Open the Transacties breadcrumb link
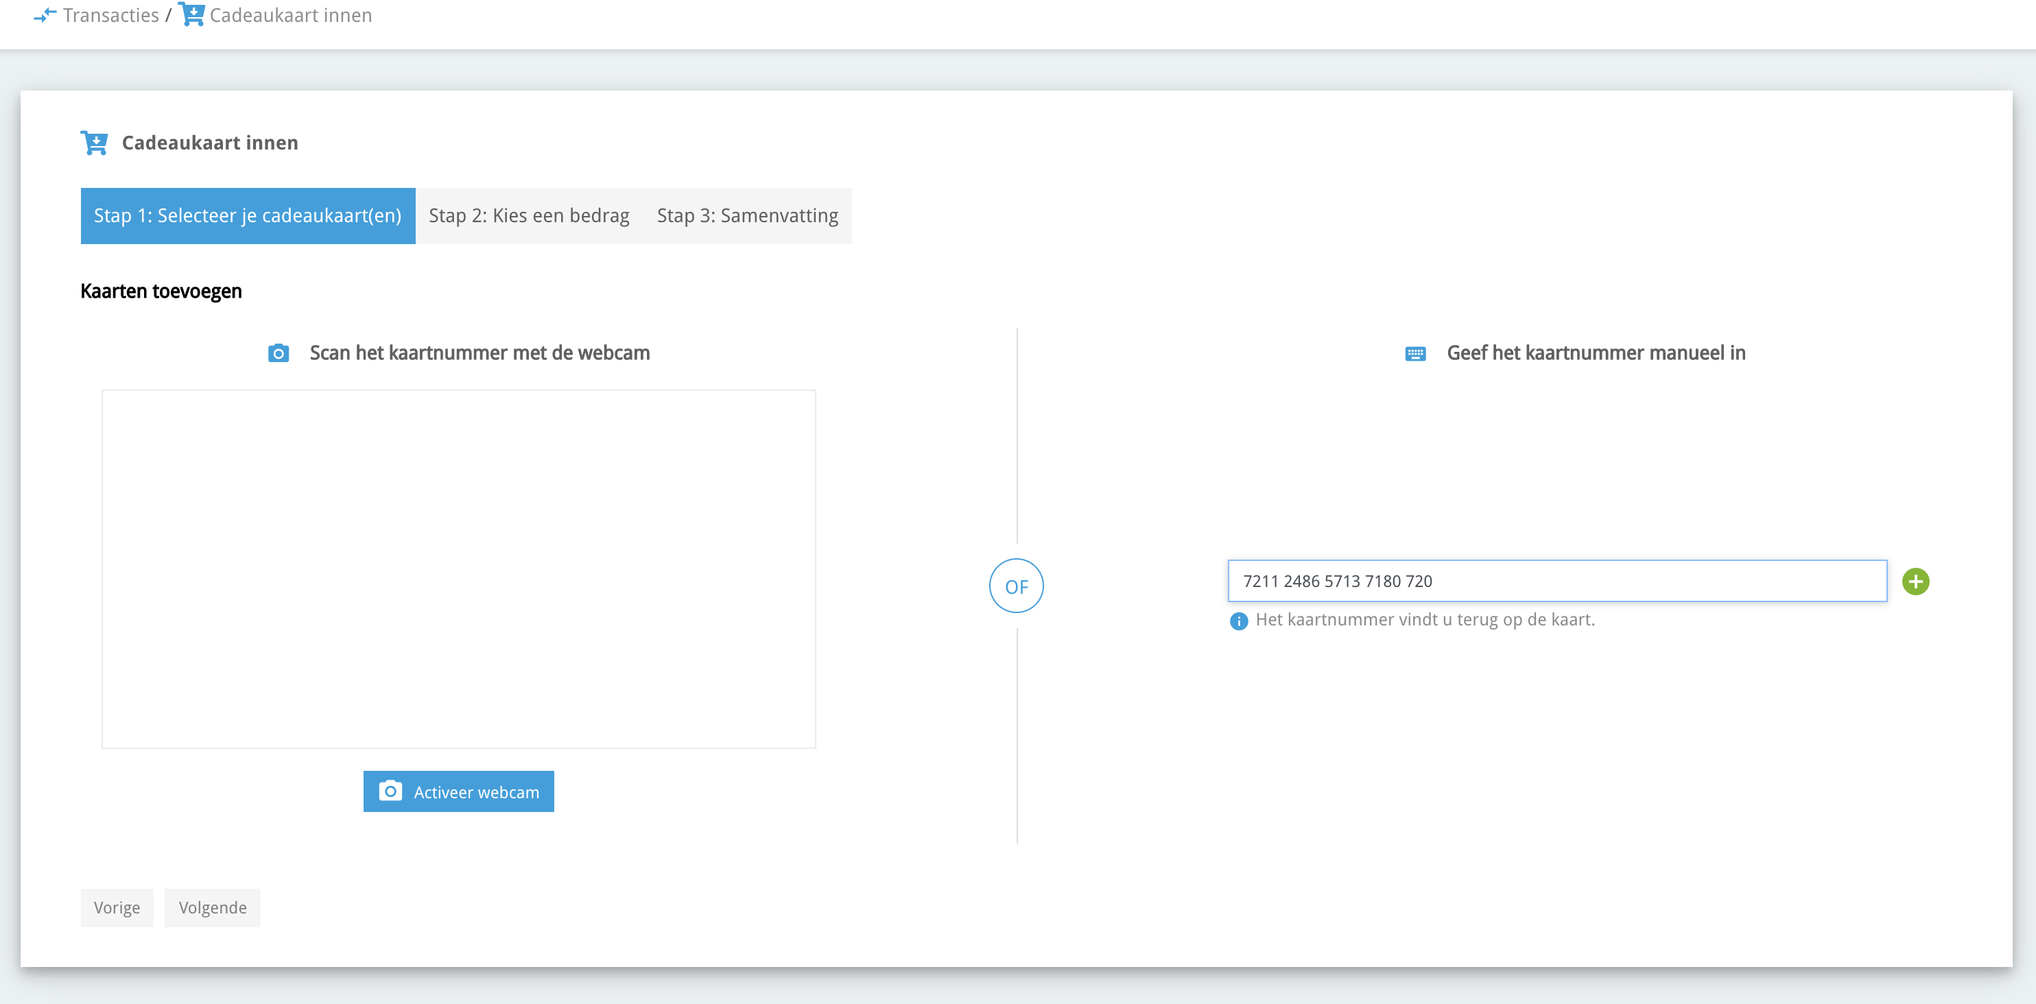Viewport: 2036px width, 1004px height. [x=110, y=15]
